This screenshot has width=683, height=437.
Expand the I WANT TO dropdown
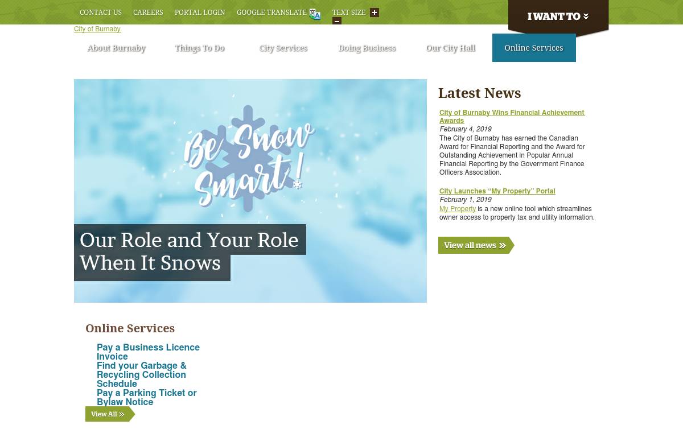[558, 17]
